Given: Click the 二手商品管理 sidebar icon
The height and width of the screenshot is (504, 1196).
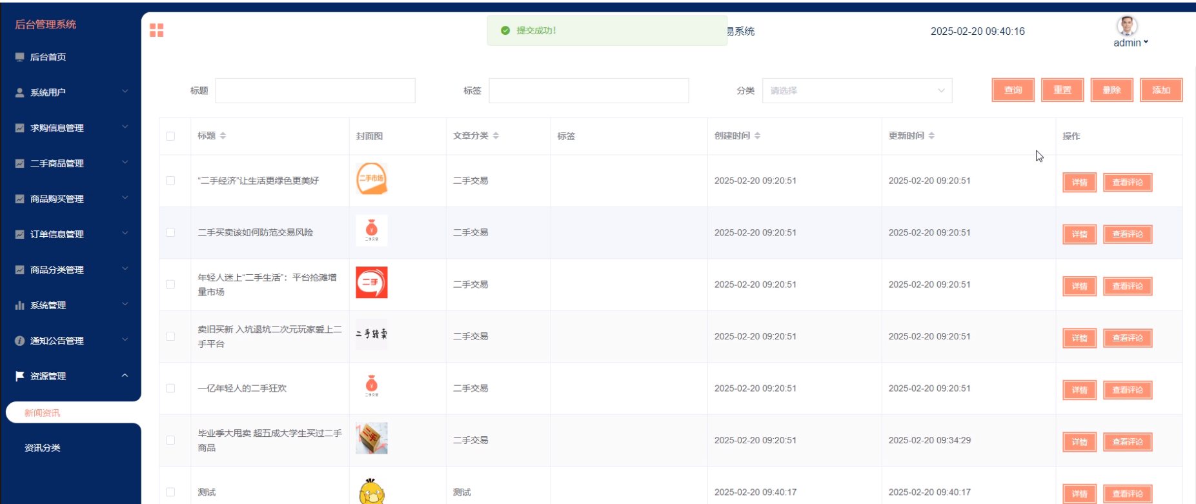Looking at the screenshot, I should [x=19, y=163].
